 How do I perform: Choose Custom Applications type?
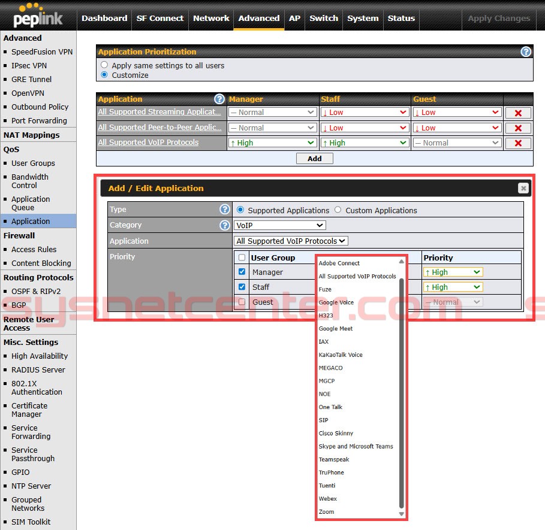click(338, 210)
